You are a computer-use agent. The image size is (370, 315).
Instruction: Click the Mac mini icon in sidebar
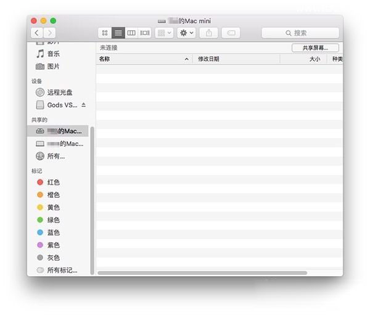pos(40,131)
